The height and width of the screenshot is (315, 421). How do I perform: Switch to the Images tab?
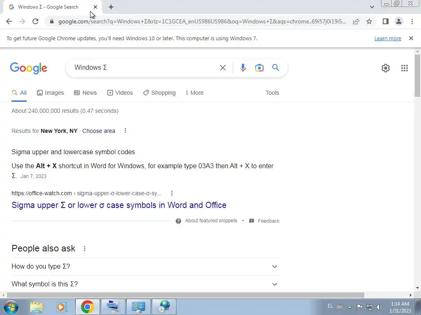coord(51,93)
